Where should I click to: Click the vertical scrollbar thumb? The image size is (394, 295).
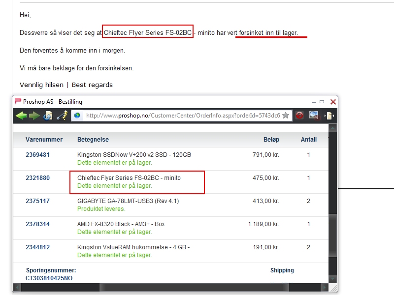(332, 236)
